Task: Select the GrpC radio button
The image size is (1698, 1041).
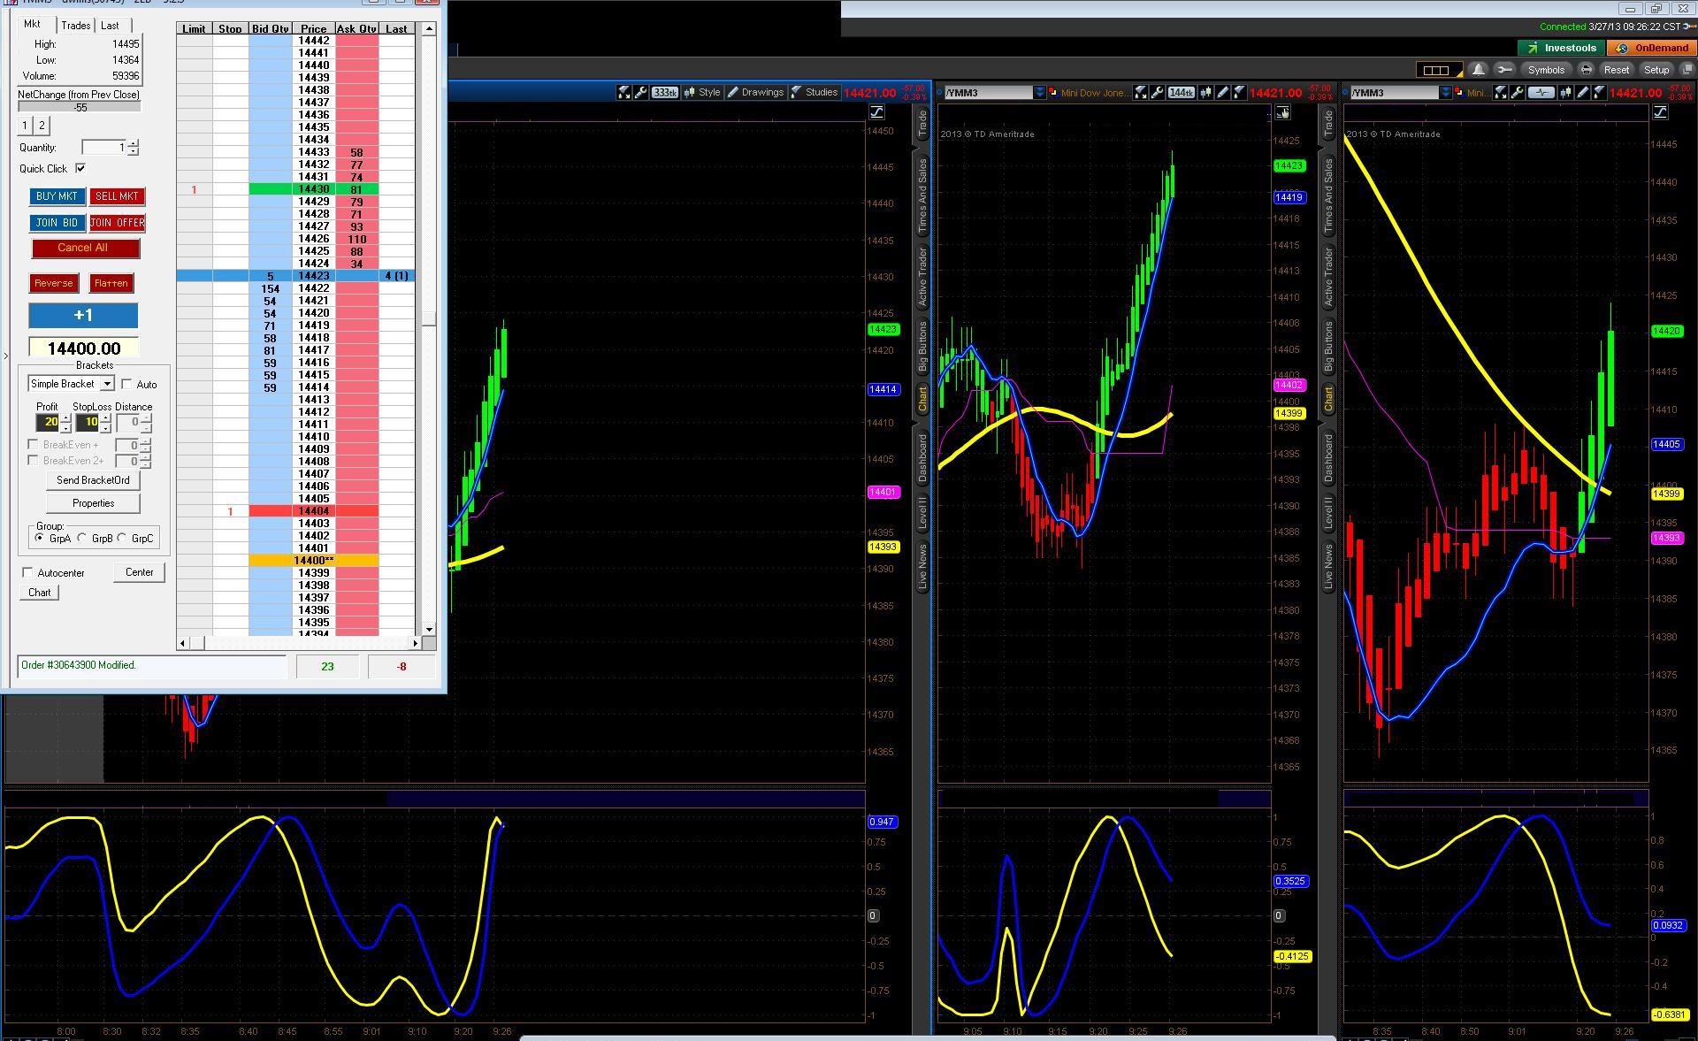Action: tap(122, 538)
